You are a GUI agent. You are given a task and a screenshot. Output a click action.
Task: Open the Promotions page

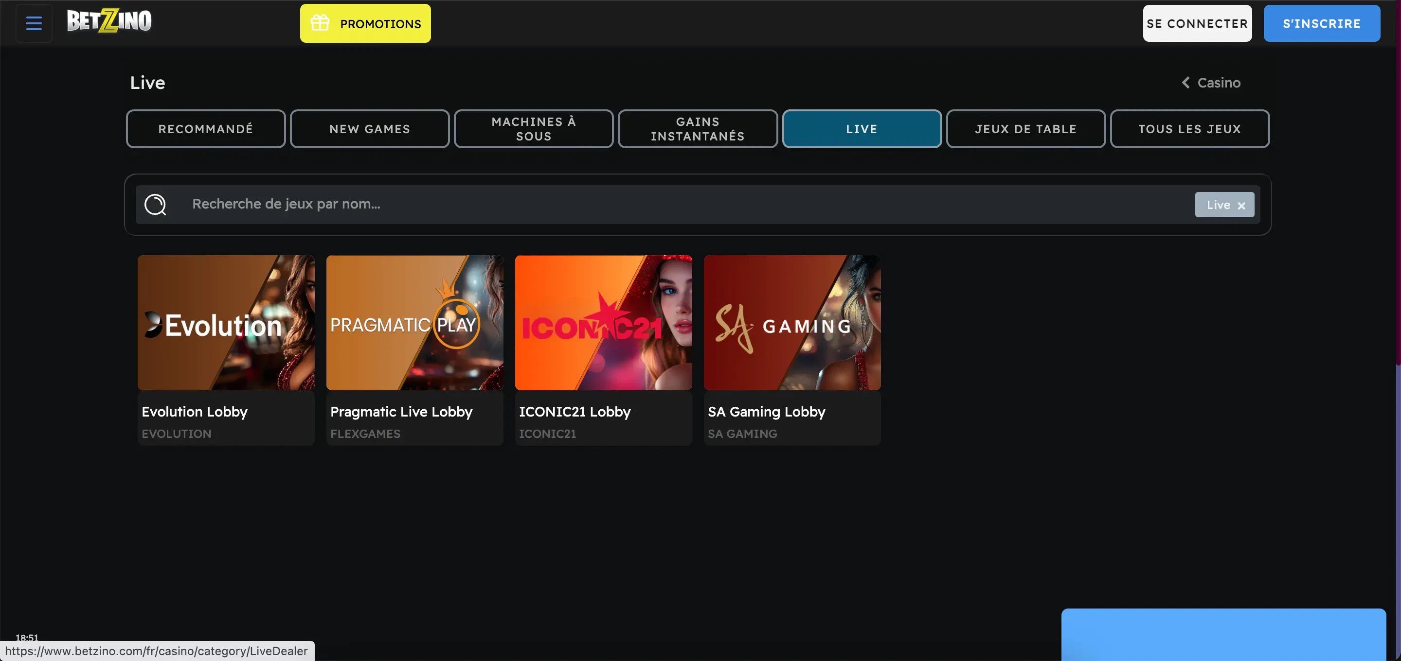[x=365, y=23]
